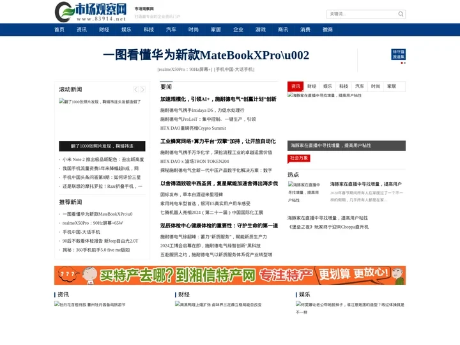Click the site logo 市场观察网
The height and width of the screenshot is (345, 460).
point(91,12)
